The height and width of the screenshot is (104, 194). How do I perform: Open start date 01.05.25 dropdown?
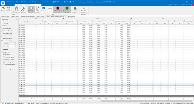click(15, 43)
